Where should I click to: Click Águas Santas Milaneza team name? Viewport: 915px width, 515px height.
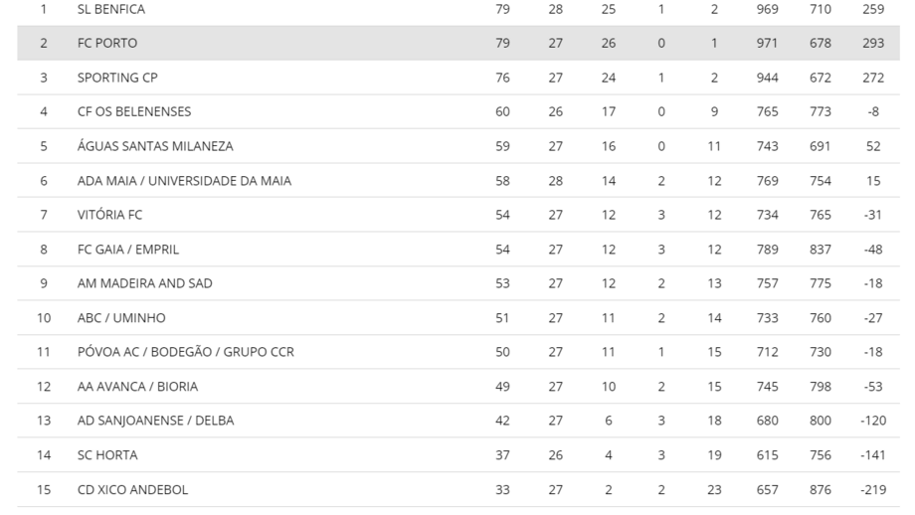(155, 146)
